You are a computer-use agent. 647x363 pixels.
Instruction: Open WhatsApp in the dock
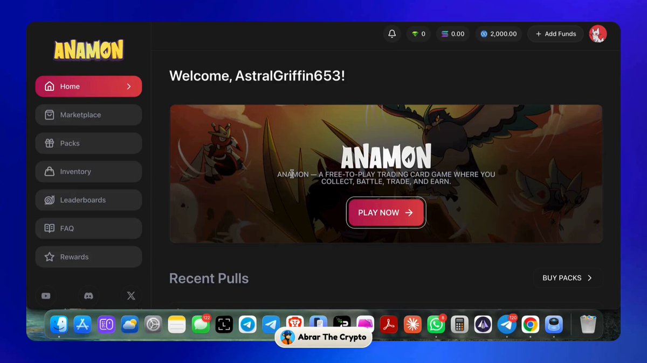pyautogui.click(x=436, y=324)
